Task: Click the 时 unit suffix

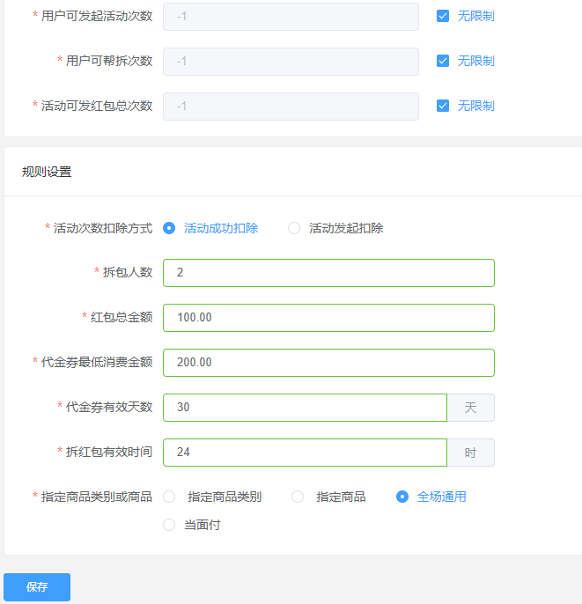Action: click(x=471, y=453)
